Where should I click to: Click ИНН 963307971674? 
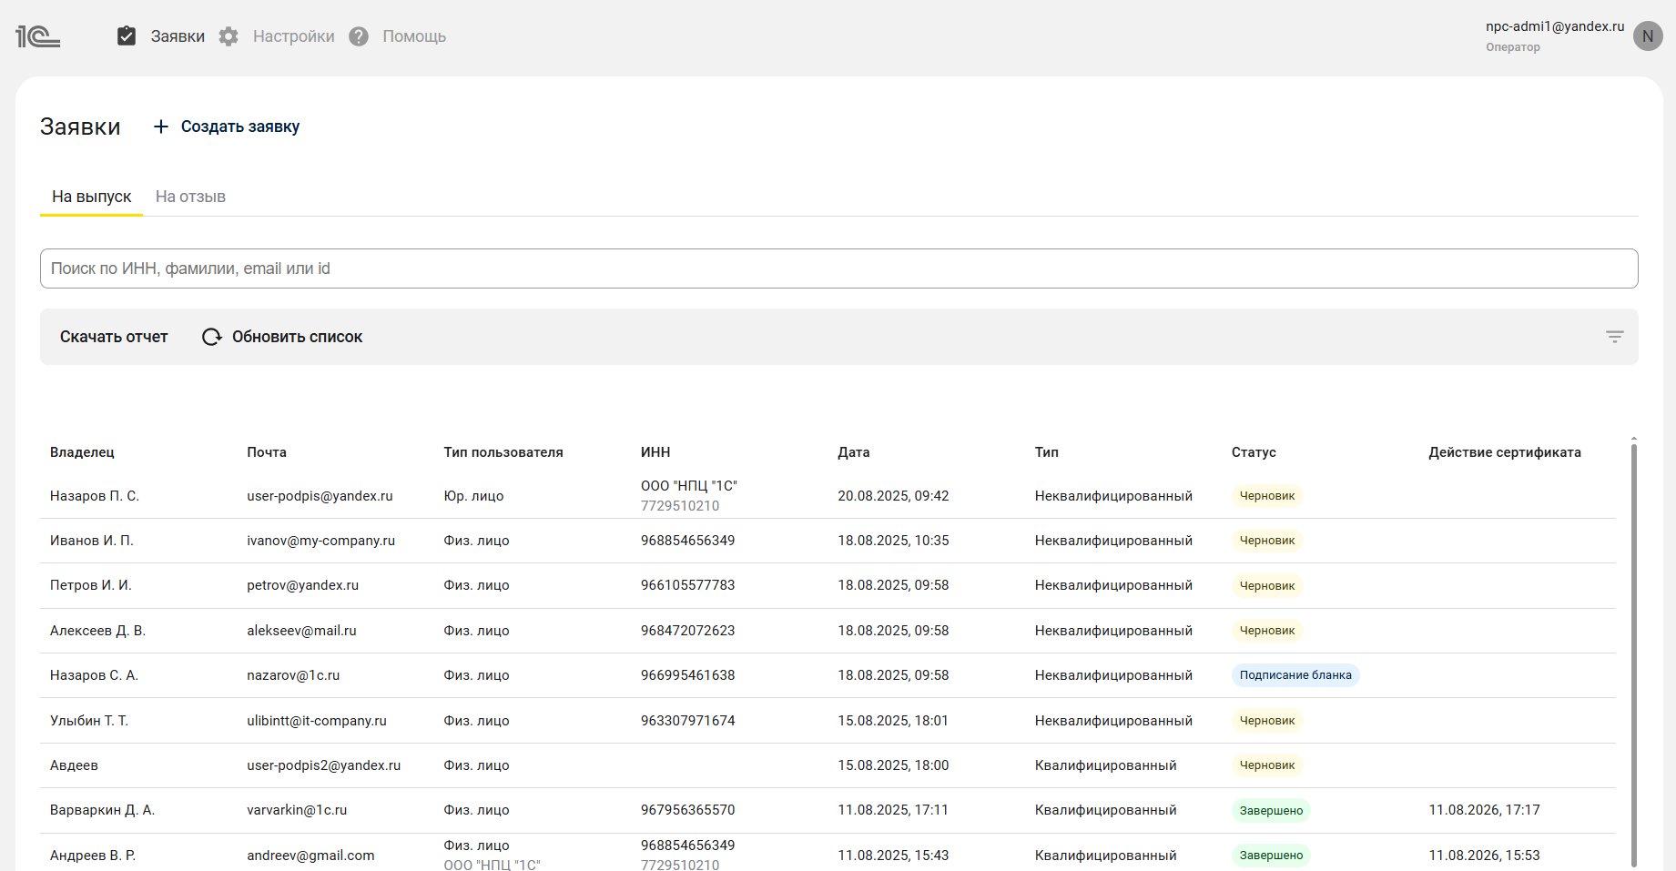(687, 721)
